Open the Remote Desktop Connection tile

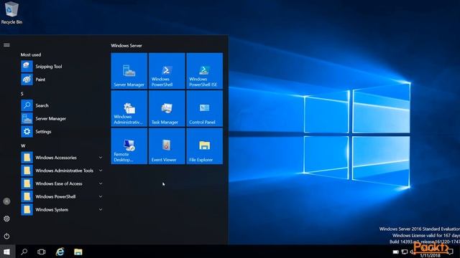(x=129, y=146)
